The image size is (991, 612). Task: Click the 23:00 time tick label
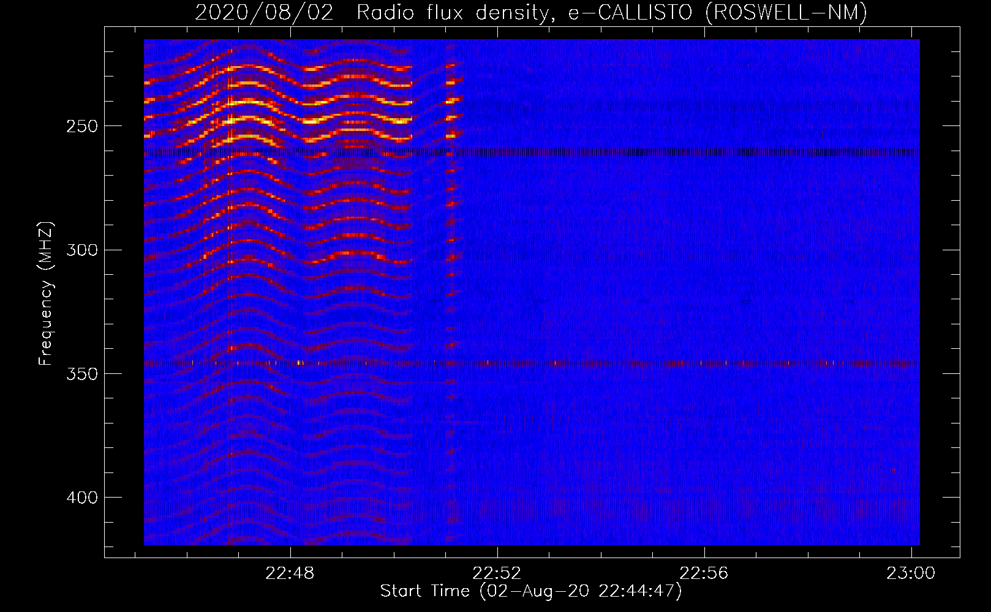[x=911, y=573]
